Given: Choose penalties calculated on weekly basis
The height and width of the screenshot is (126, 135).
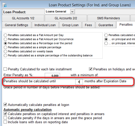Looking at the screenshot, I should point(5,51).
